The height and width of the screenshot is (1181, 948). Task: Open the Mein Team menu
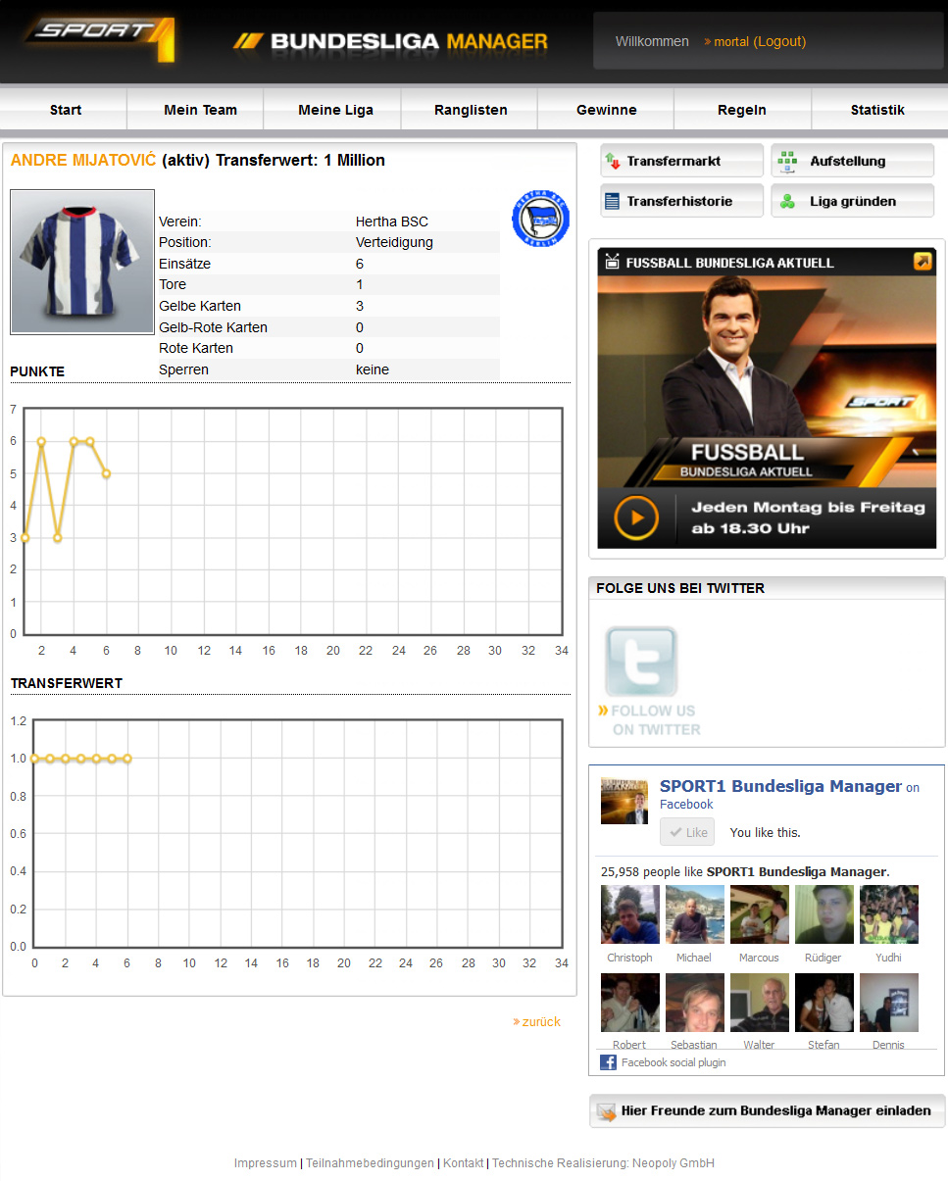[x=200, y=110]
